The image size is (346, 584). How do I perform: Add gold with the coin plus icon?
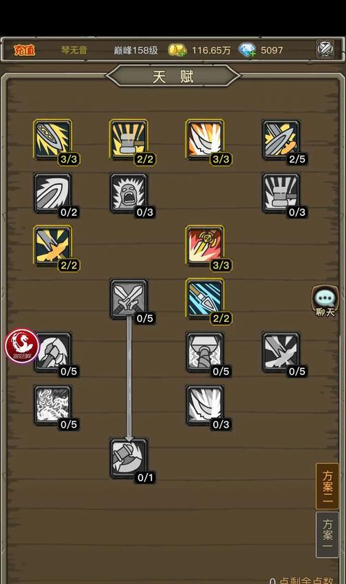pyautogui.click(x=177, y=50)
